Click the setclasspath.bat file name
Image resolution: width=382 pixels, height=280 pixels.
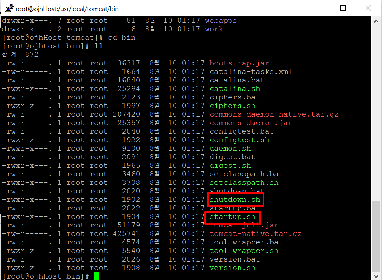246,174
